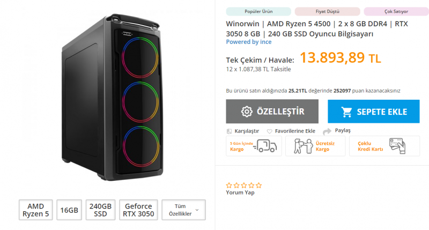Rate the product with the fifth star
Viewport: 429px width, 230px height.
tap(259, 186)
